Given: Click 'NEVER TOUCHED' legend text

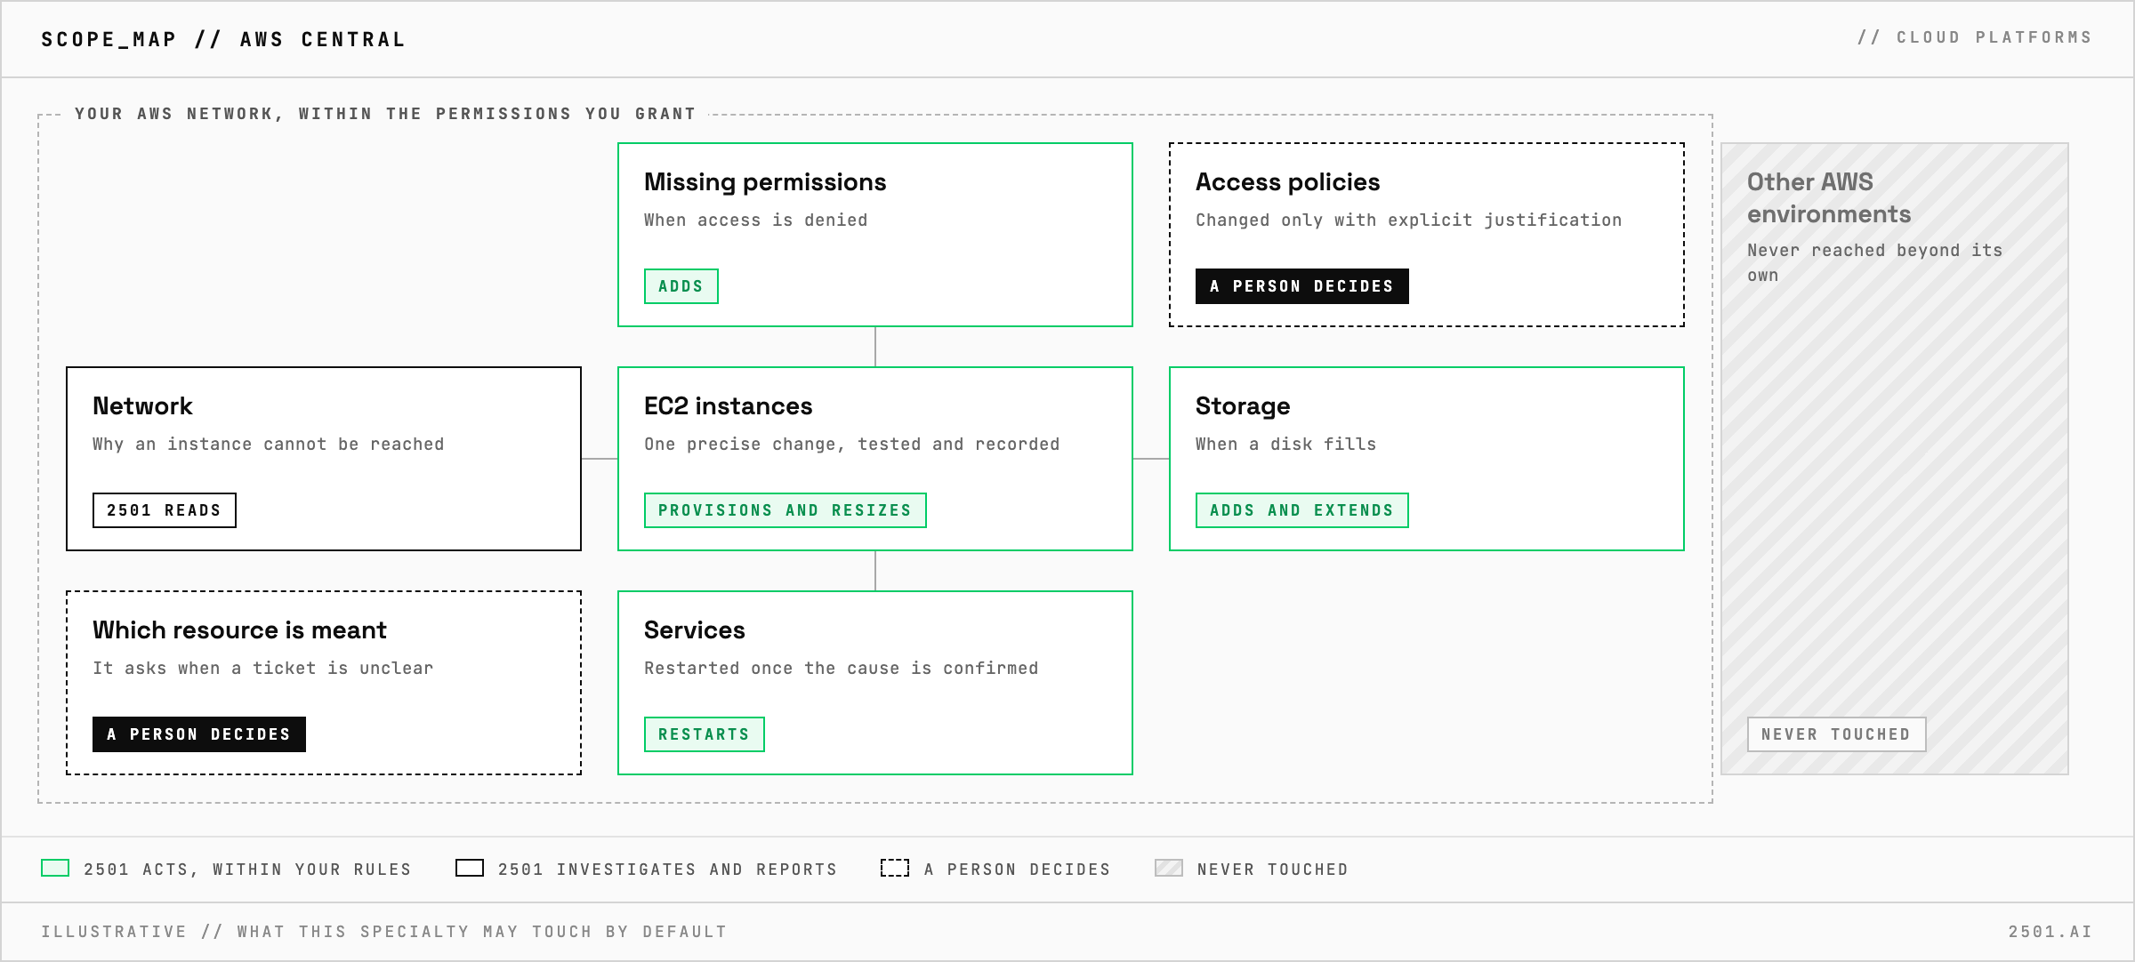Looking at the screenshot, I should [1273, 870].
